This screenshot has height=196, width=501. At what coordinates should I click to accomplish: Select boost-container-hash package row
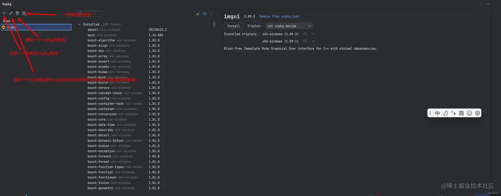point(115,104)
